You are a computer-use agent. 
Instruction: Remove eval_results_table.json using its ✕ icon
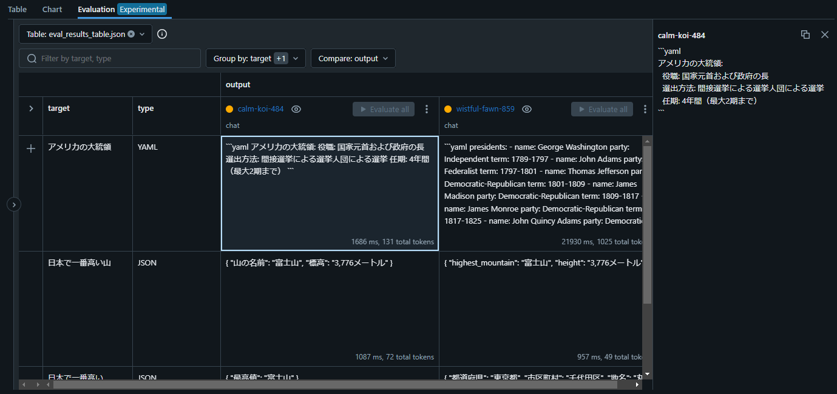click(x=131, y=34)
